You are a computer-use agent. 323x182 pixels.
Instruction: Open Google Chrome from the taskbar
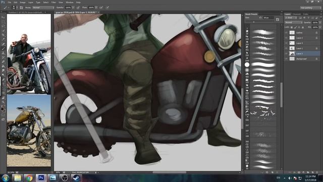[x=29, y=177]
